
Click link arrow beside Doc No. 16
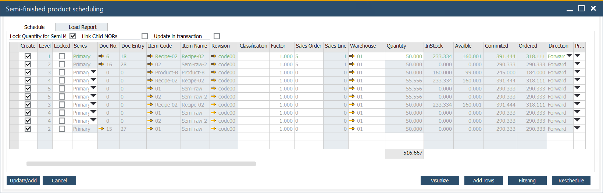click(x=101, y=64)
